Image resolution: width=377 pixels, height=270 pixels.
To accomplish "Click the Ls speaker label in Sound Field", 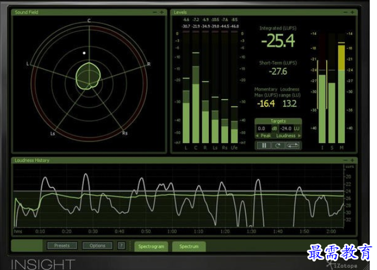I will point(53,134).
